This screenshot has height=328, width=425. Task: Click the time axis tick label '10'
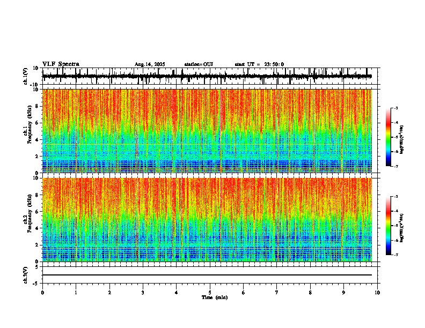377,293
